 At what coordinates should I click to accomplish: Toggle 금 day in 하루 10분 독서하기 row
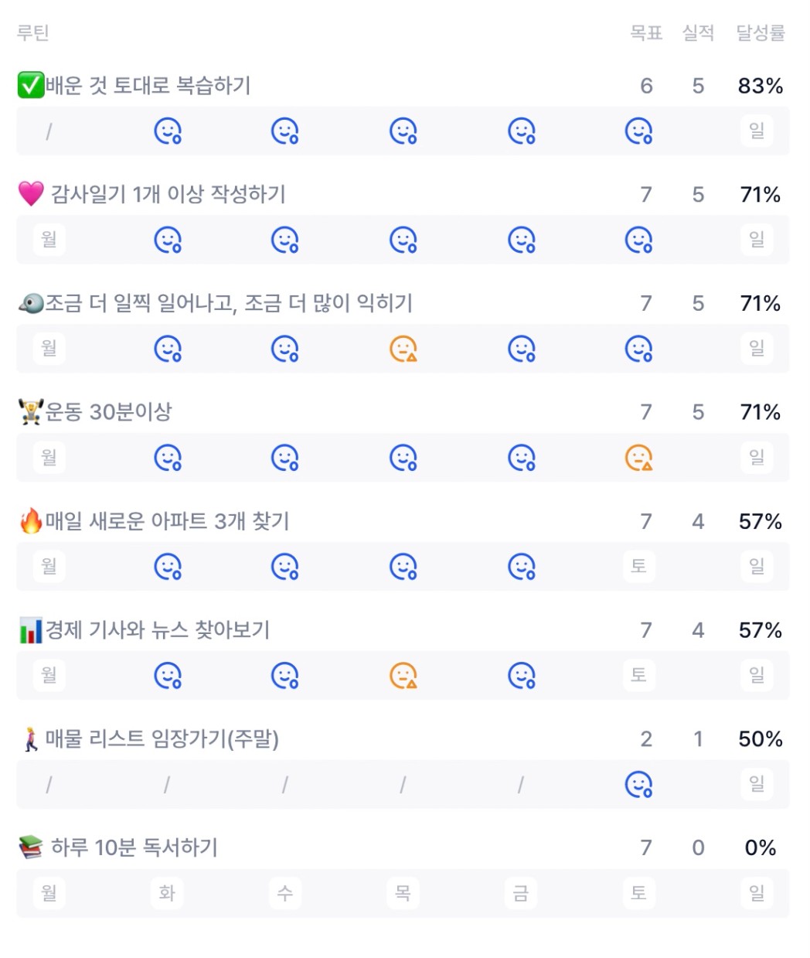pyautogui.click(x=521, y=894)
